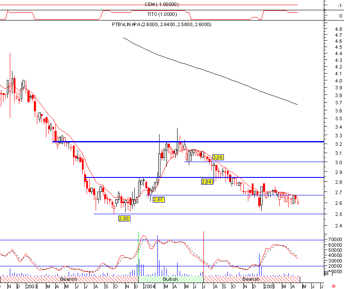The width and height of the screenshot is (344, 289).
Task: Select the yellow 2,67 price label
Action: (158, 199)
